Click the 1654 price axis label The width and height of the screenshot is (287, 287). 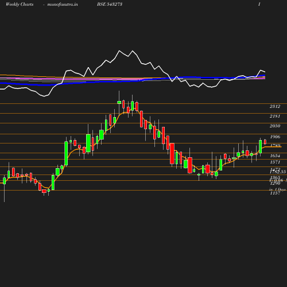pos(275,156)
